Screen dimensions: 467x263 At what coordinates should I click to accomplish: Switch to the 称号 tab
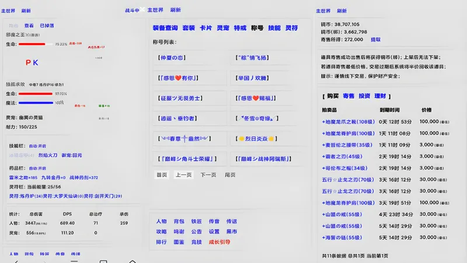[x=257, y=28]
